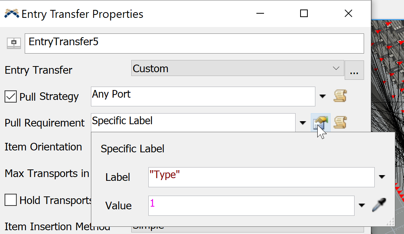The height and width of the screenshot is (234, 404).
Task: Click the ellipsis button beside Custom
Action: 354,70
